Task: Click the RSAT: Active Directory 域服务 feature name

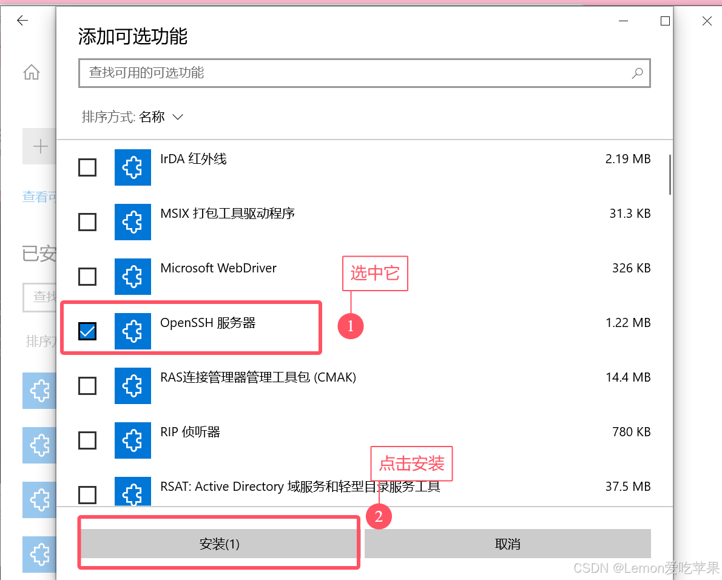Action: point(300,487)
